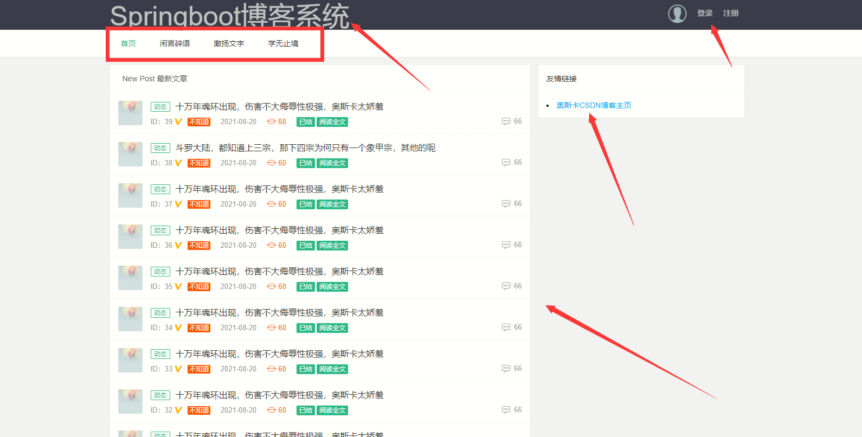Click the yellow V badge on post ID 35
862x437 pixels.
(x=178, y=287)
